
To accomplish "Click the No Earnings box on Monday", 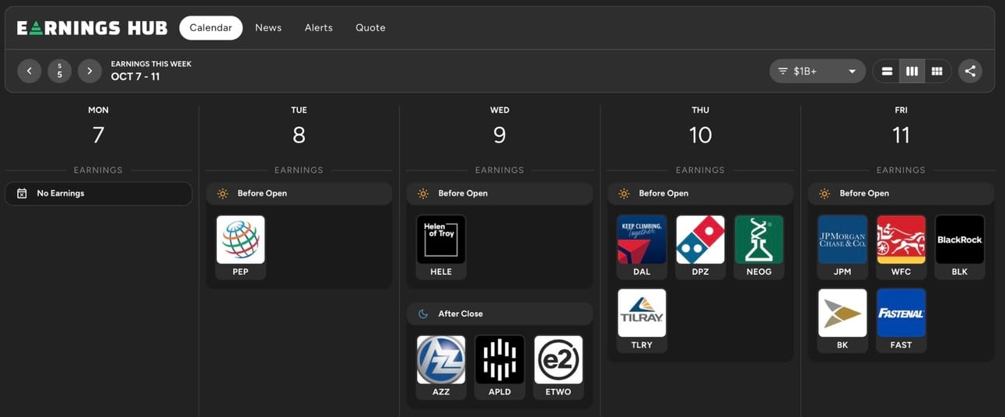I will pos(98,193).
